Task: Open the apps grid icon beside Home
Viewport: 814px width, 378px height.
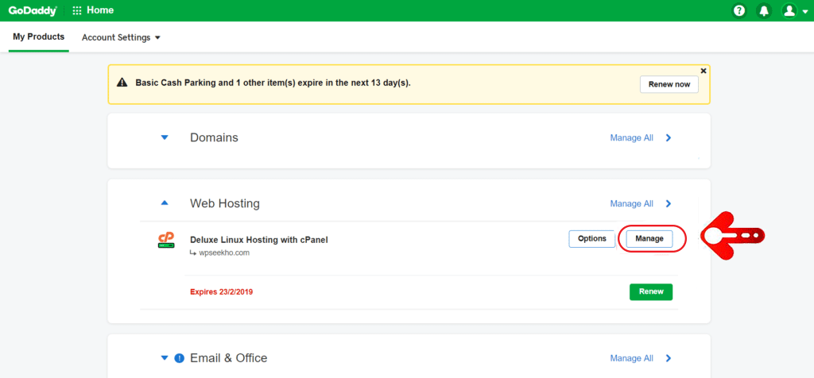Action: 77,10
